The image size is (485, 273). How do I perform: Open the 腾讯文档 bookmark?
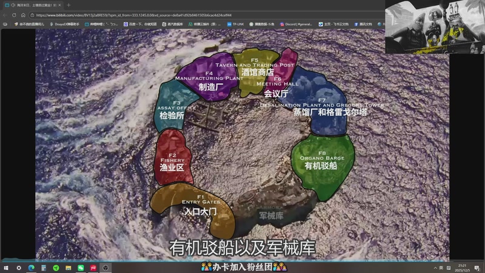(x=363, y=24)
